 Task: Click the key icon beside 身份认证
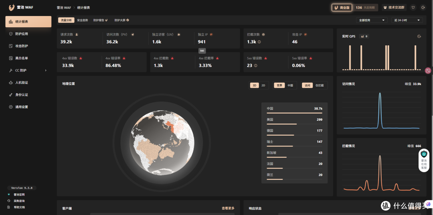click(x=11, y=95)
